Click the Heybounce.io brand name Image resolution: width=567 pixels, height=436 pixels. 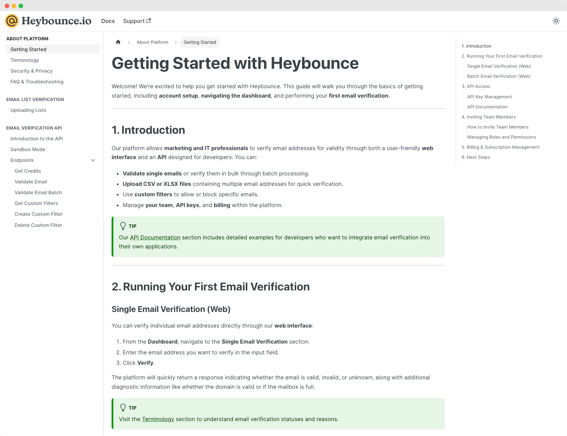[x=56, y=21]
